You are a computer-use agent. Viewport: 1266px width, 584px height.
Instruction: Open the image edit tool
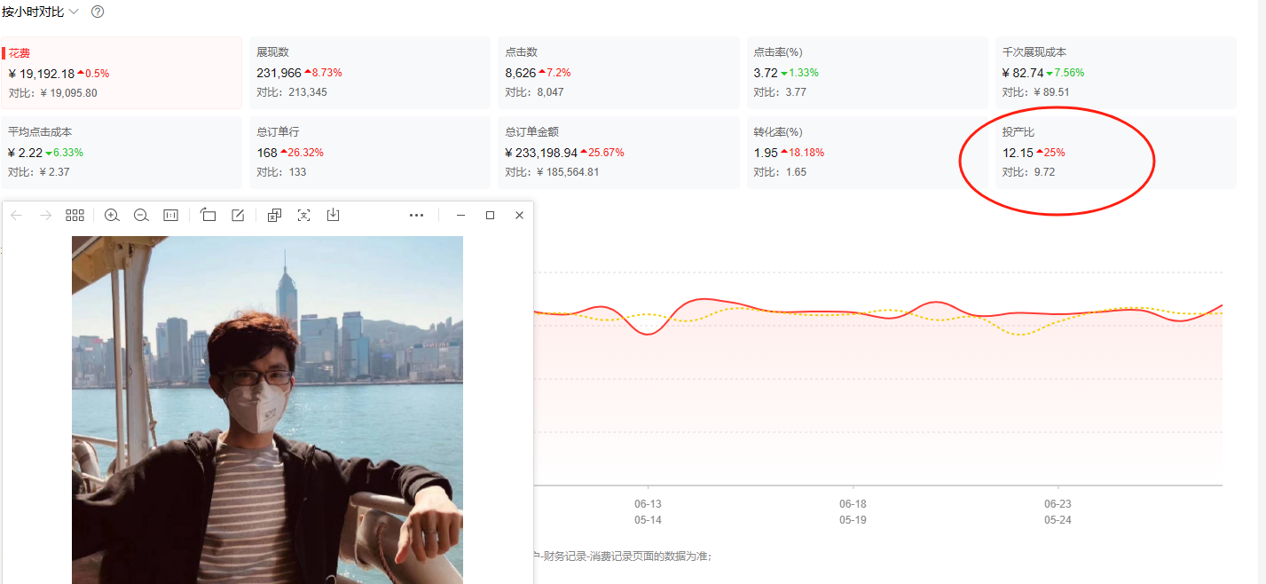(238, 215)
